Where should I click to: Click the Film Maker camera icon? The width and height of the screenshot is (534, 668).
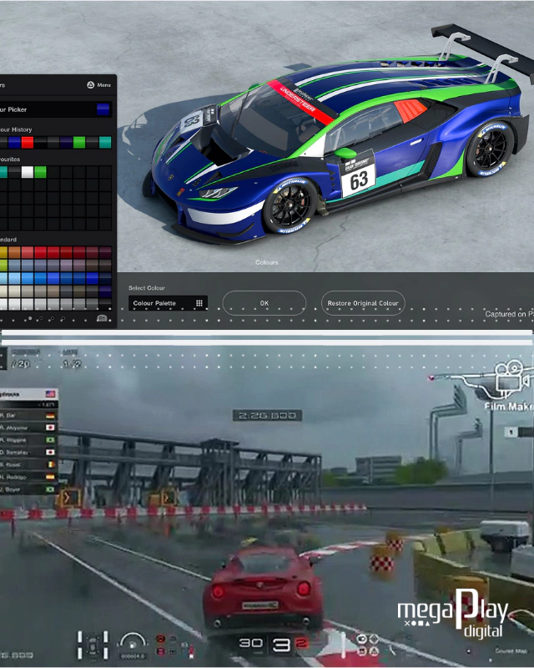coord(514,378)
